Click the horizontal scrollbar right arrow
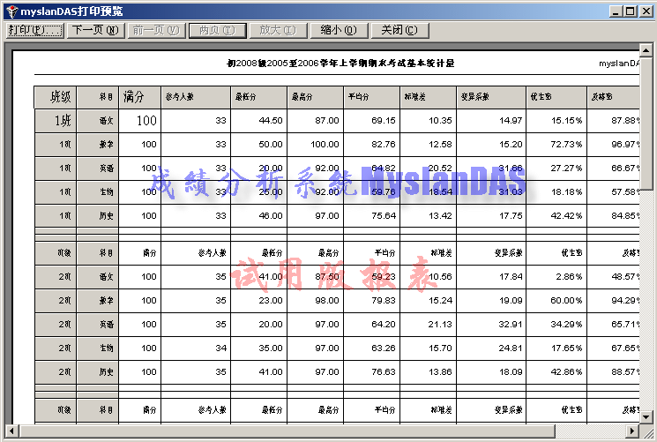 pos(631,431)
